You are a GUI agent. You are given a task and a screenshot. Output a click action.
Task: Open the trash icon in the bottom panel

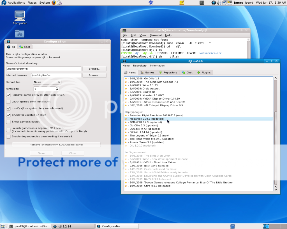(x=232, y=226)
